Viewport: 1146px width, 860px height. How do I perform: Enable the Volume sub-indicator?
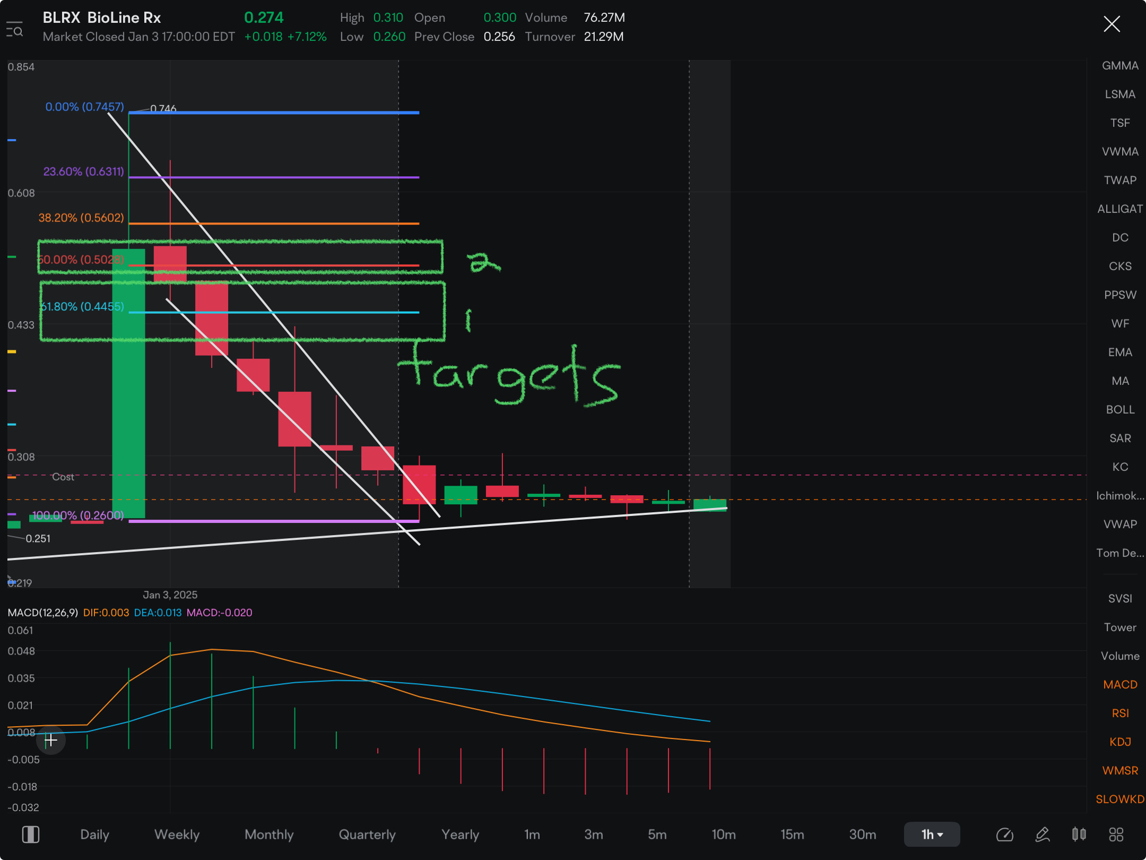(x=1120, y=656)
